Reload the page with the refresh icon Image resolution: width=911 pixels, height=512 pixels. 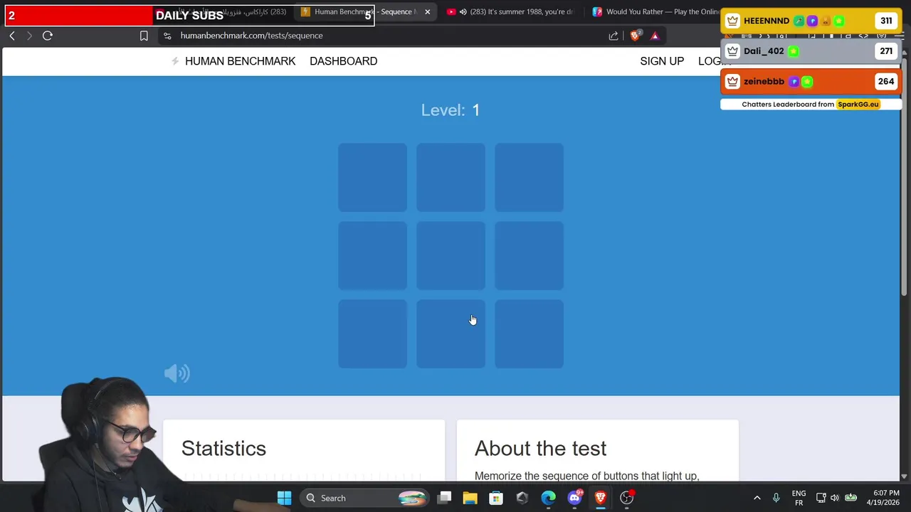(48, 36)
